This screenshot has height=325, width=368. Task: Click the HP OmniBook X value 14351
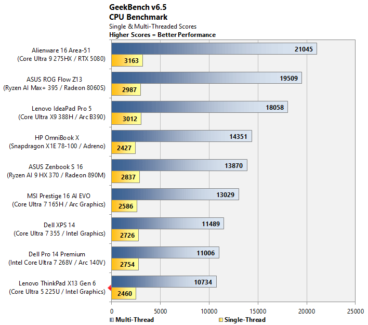pyautogui.click(x=238, y=136)
